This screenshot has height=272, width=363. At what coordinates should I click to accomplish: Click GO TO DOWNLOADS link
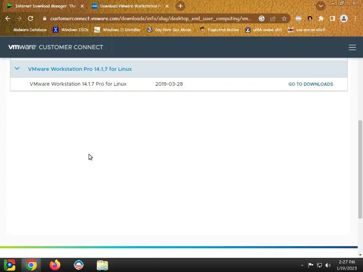(311, 84)
